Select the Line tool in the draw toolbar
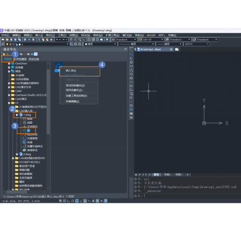The width and height of the screenshot is (241, 232). pos(131,50)
